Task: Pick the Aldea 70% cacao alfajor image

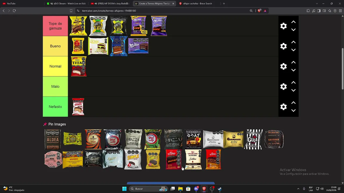Action: pos(53,139)
